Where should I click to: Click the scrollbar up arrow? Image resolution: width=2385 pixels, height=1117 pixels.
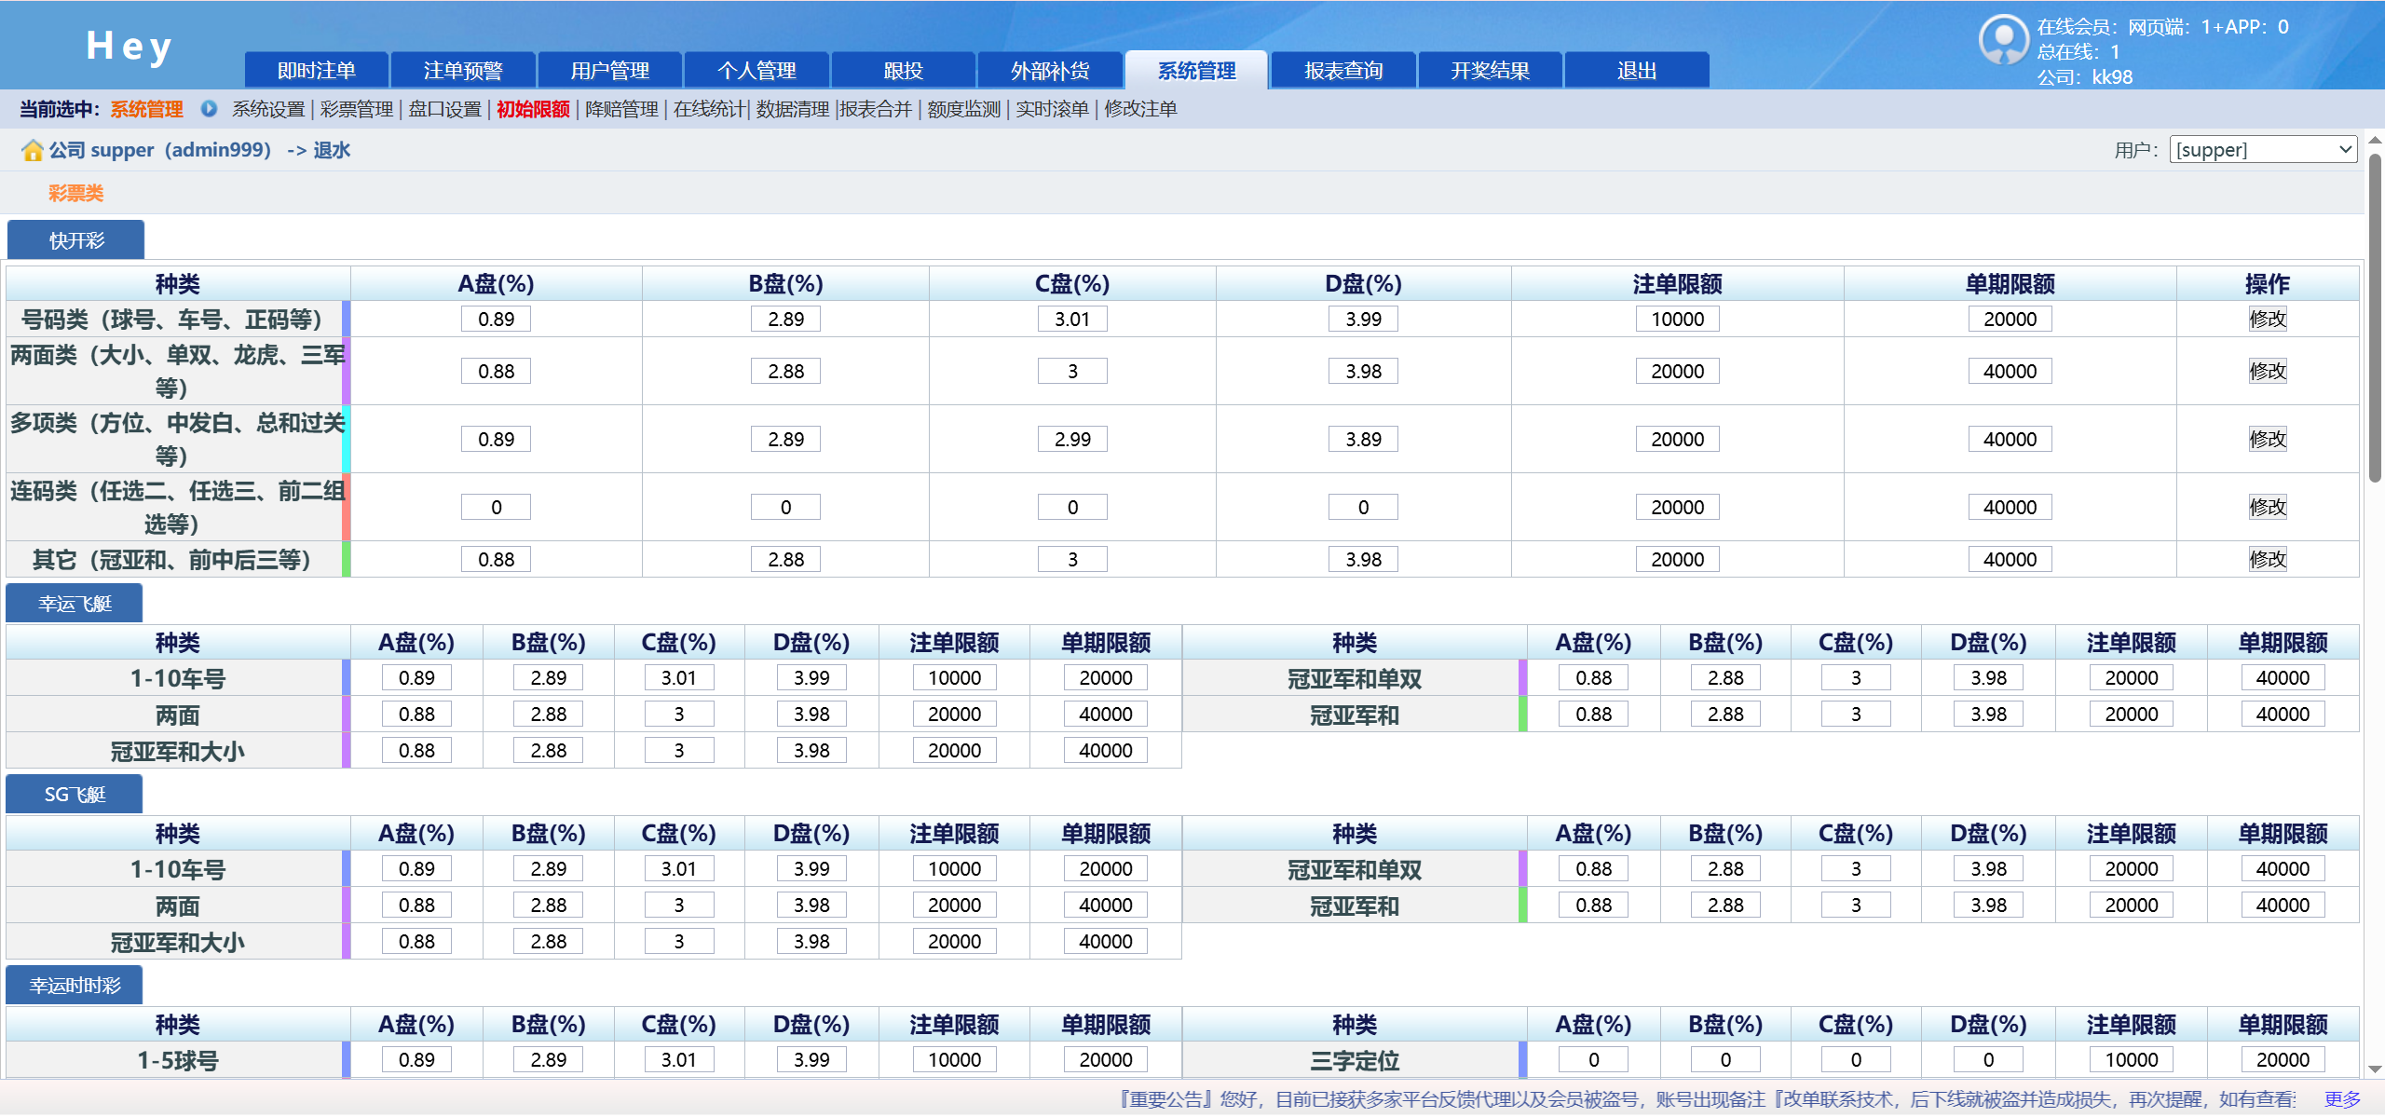coord(2375,140)
